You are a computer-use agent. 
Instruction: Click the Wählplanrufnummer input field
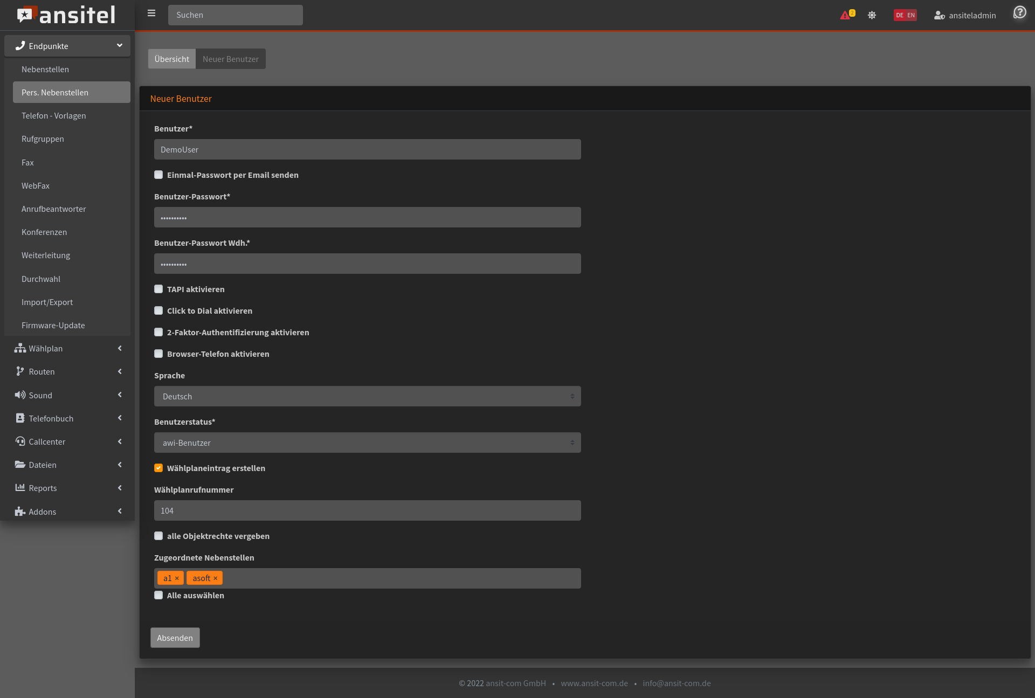pyautogui.click(x=367, y=511)
